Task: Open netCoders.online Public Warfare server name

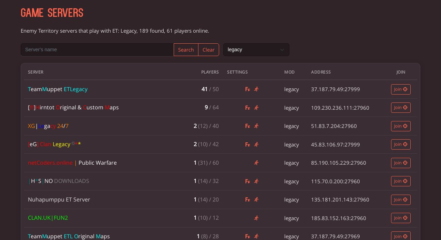Action: coord(72,163)
